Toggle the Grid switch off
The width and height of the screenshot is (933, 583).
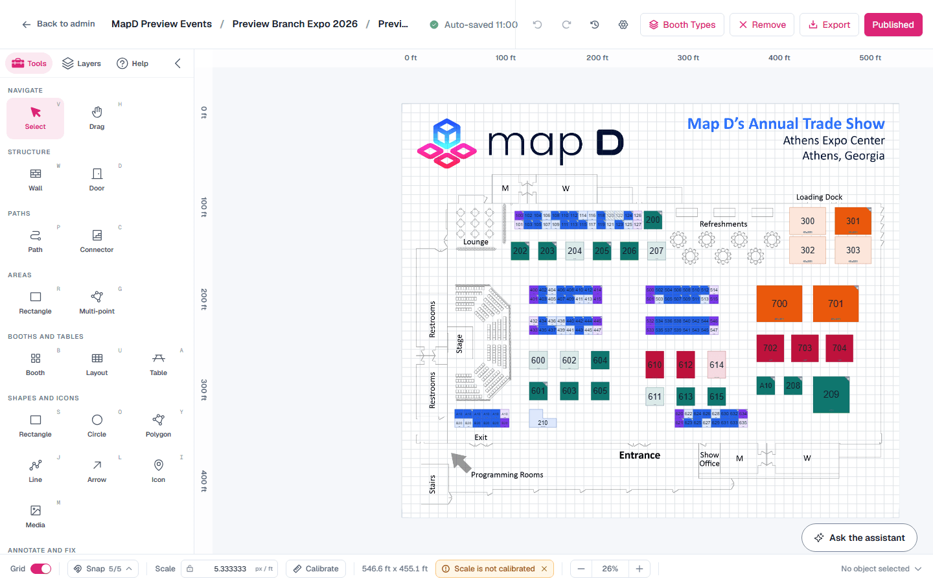(41, 569)
